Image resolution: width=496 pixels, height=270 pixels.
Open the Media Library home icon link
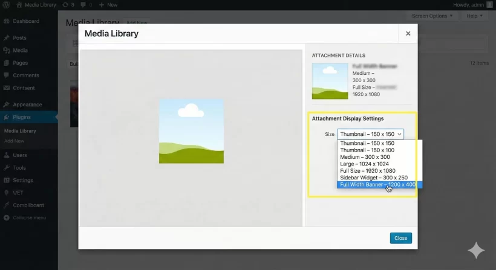click(x=19, y=5)
